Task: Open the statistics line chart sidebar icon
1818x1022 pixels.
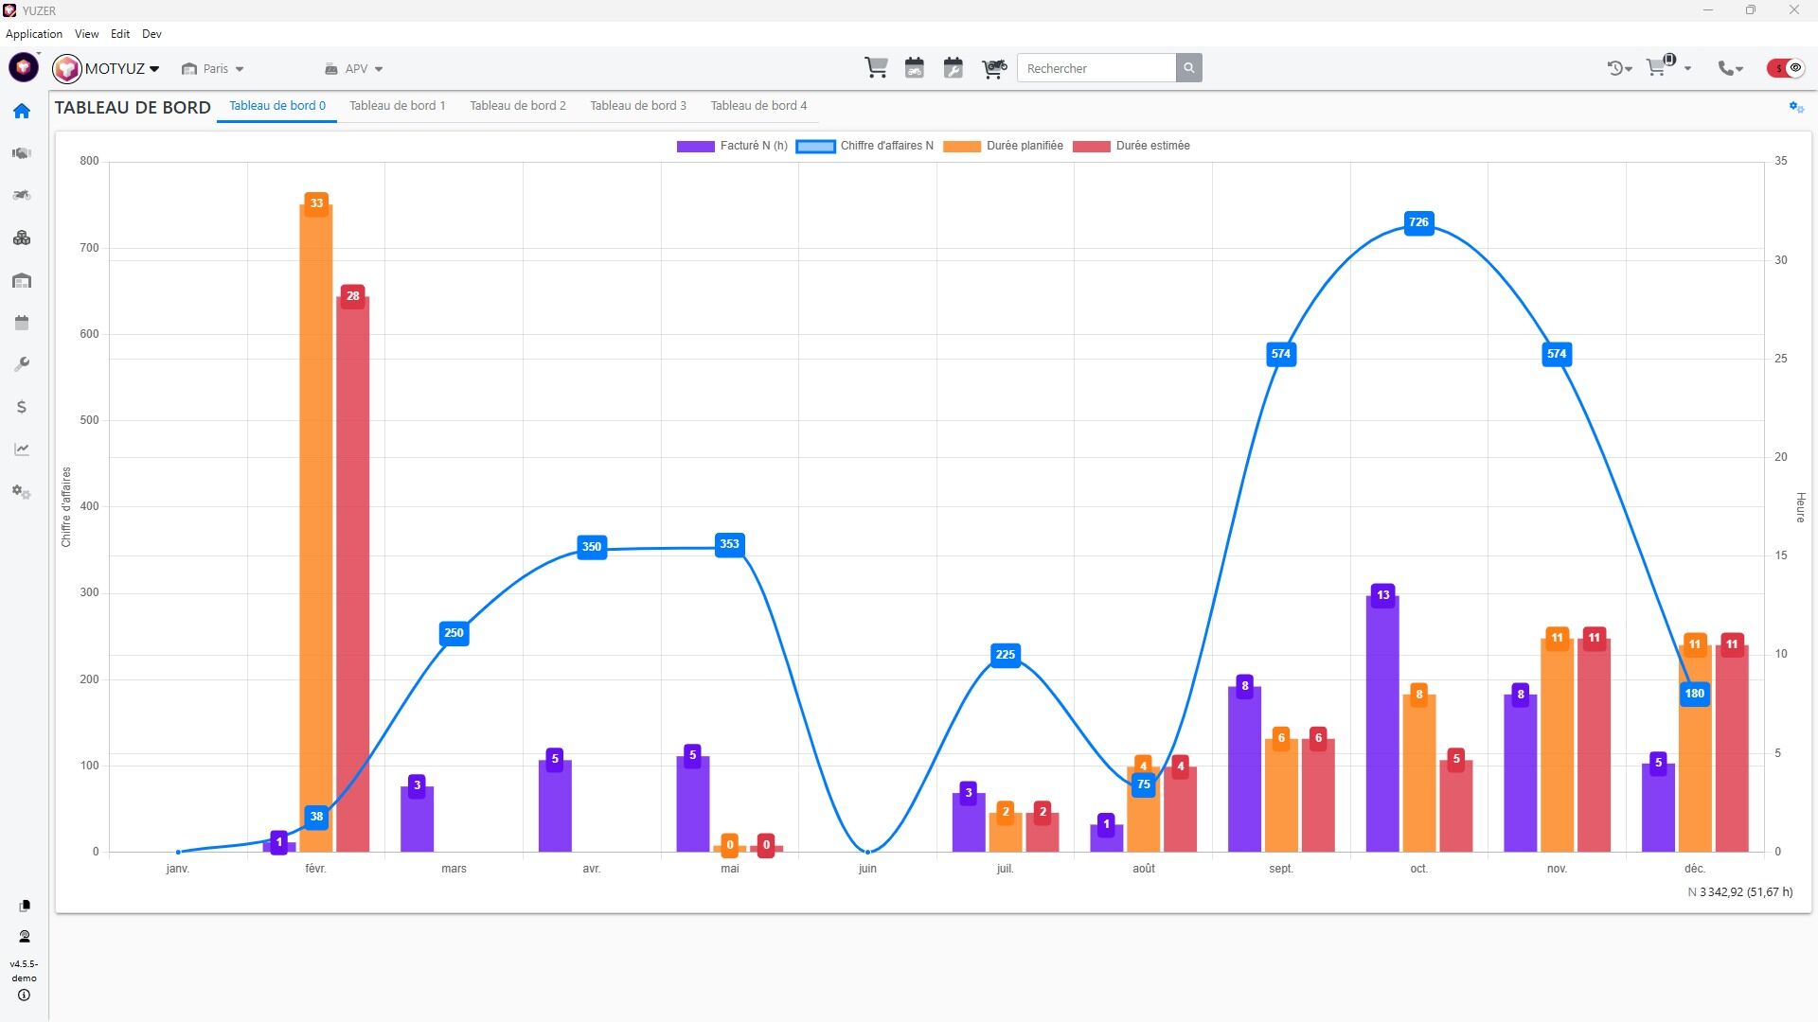Action: tap(22, 449)
